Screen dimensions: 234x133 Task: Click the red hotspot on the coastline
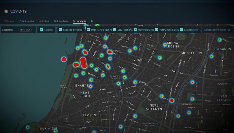(64, 59)
